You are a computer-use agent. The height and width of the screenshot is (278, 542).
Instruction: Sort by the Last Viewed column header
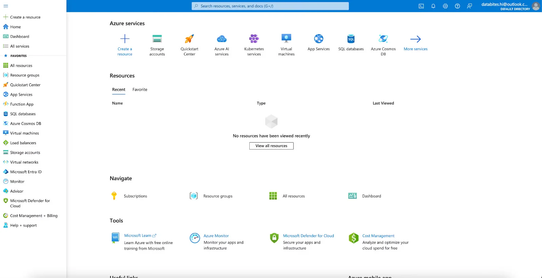pyautogui.click(x=383, y=103)
